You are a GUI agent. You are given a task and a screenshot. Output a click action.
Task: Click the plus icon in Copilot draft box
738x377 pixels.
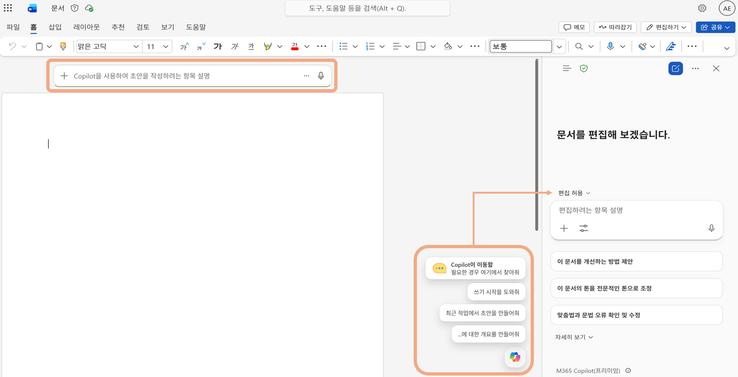coord(64,76)
